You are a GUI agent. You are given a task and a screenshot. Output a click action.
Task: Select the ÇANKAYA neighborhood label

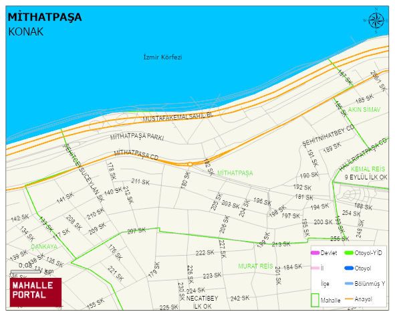click(x=44, y=246)
